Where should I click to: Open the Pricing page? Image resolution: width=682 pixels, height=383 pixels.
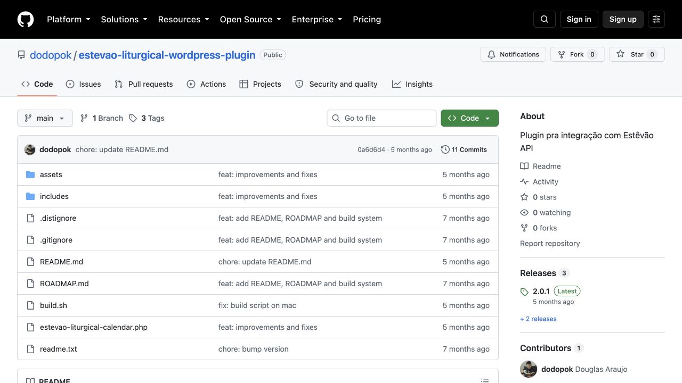click(x=367, y=19)
